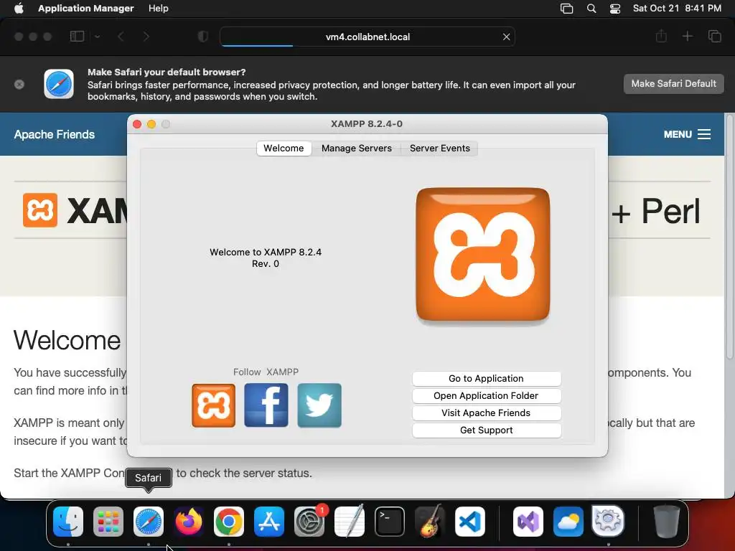Open Finder from the Dock

tap(68, 522)
